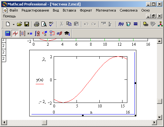Screen dimensions: 164x127
Task: Open the Редактирование menu
Action: click(35, 10)
